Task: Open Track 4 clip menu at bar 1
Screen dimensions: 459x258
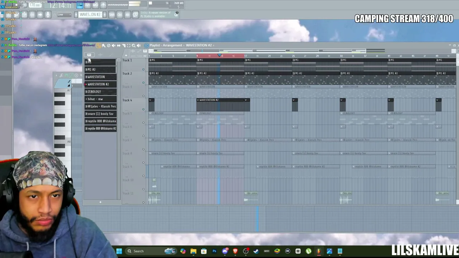Action: [x=151, y=100]
